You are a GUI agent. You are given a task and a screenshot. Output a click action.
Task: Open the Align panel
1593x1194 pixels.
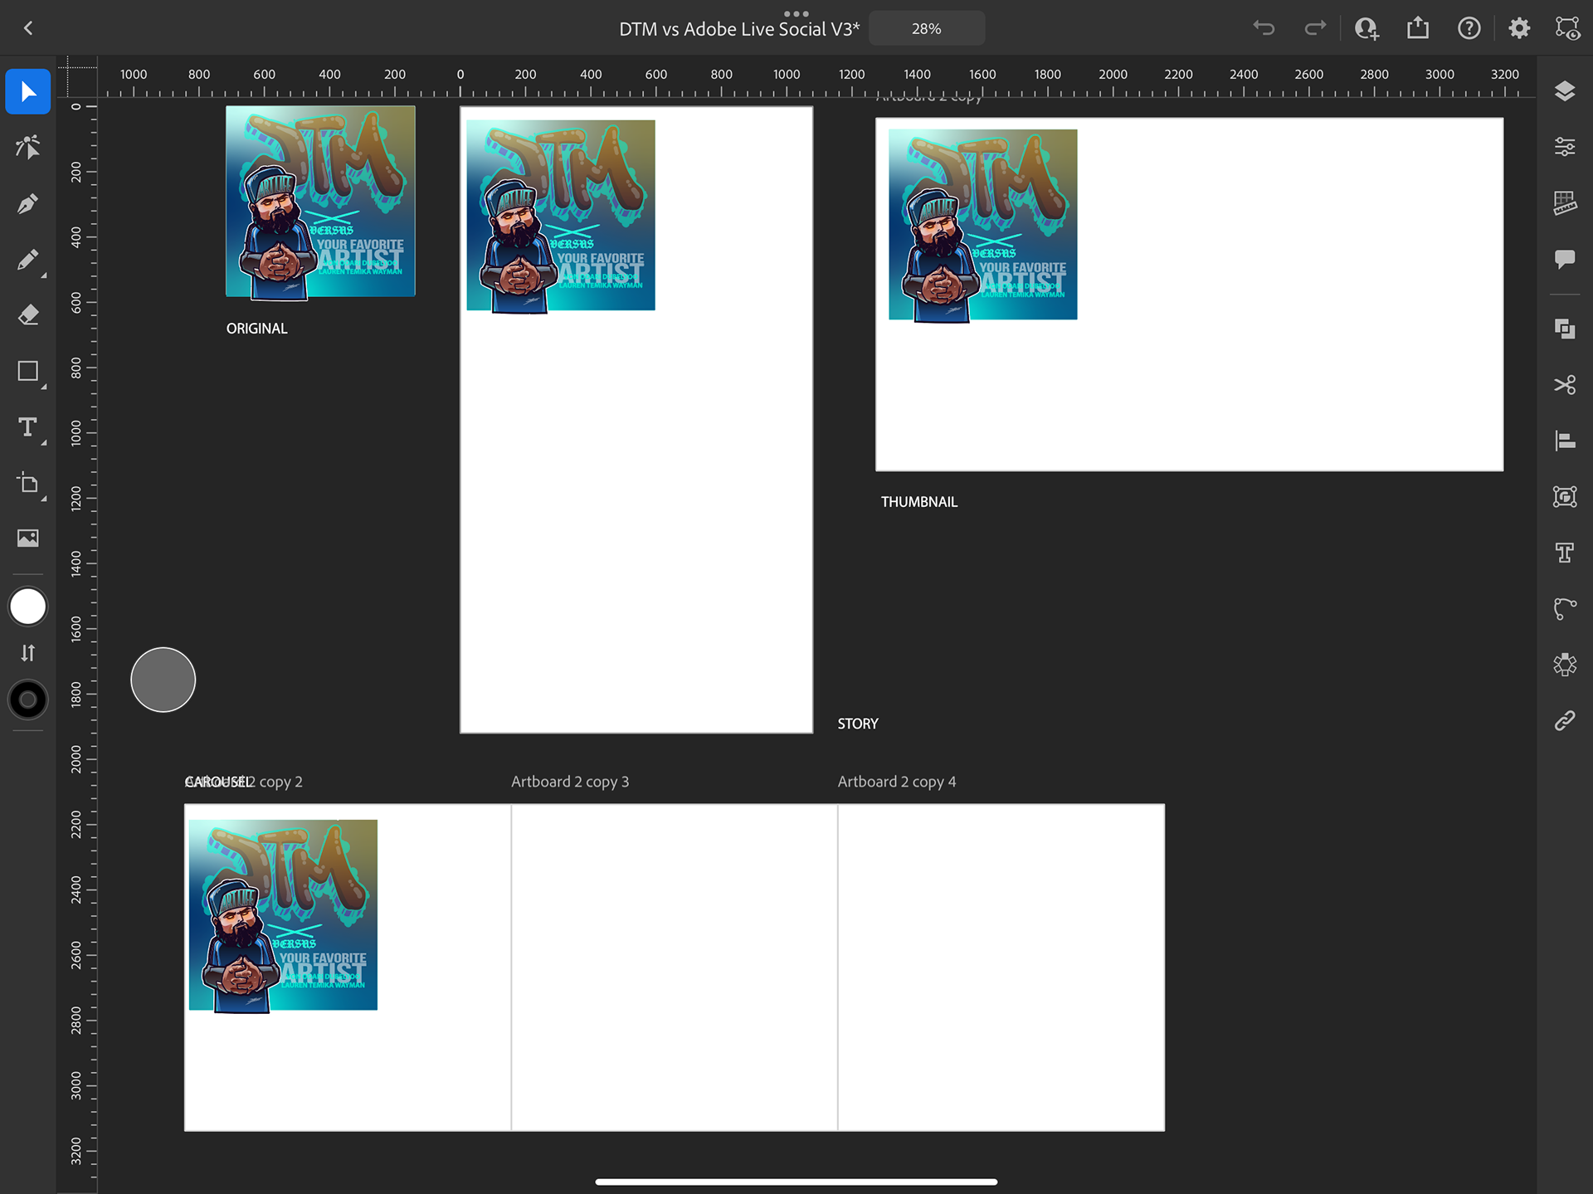1565,441
